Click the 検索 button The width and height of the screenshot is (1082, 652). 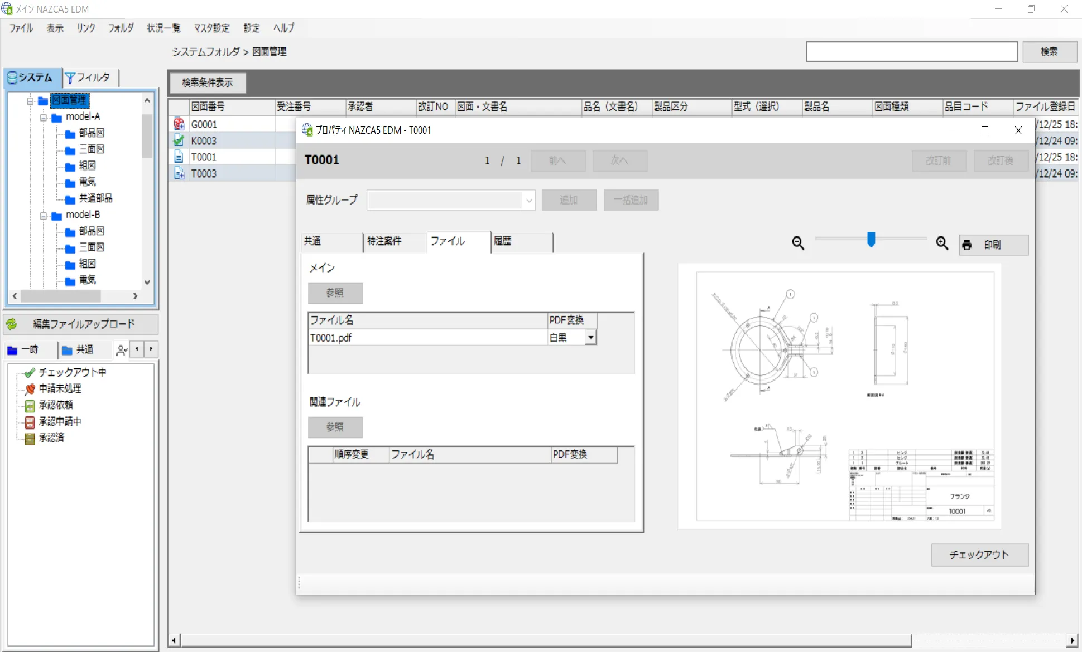(1049, 51)
